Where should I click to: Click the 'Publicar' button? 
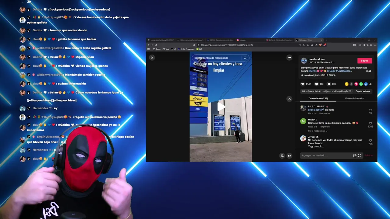[x=369, y=155]
